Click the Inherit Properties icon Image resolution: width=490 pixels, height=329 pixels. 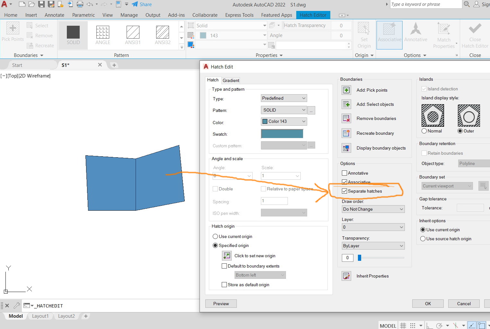pyautogui.click(x=346, y=276)
